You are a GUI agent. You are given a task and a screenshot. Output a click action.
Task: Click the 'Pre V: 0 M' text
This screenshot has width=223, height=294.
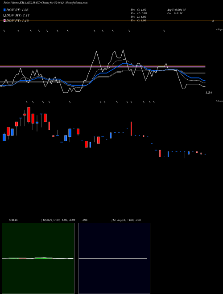click(175, 13)
